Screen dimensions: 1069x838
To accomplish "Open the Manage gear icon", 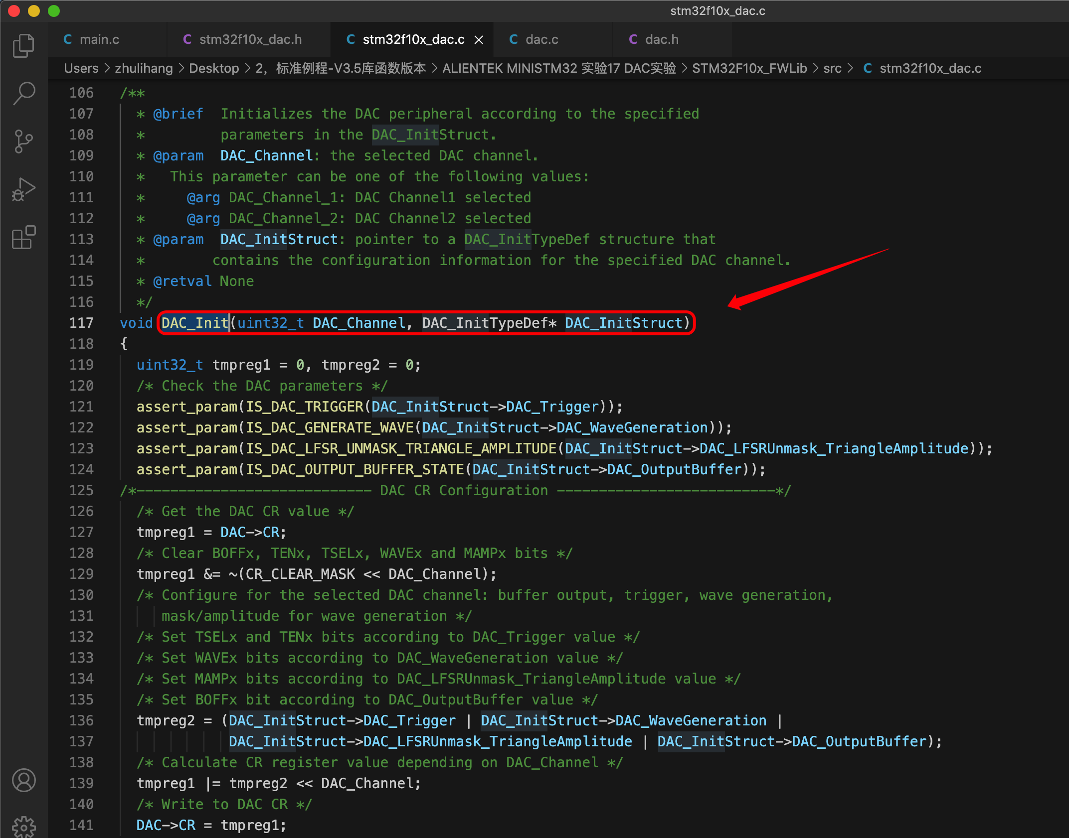I will coord(23,826).
